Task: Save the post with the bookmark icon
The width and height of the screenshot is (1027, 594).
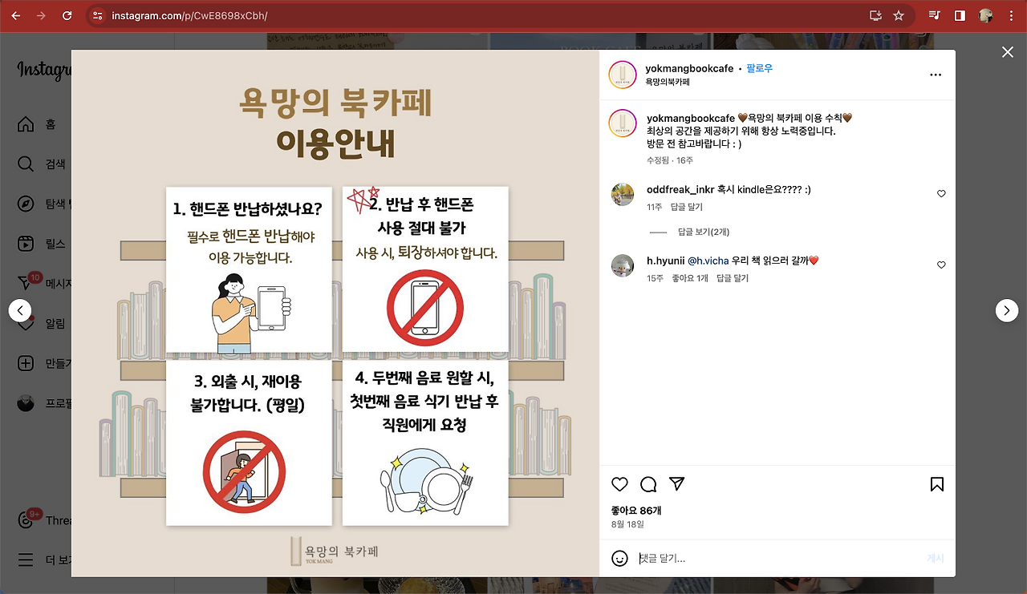Action: pyautogui.click(x=937, y=484)
